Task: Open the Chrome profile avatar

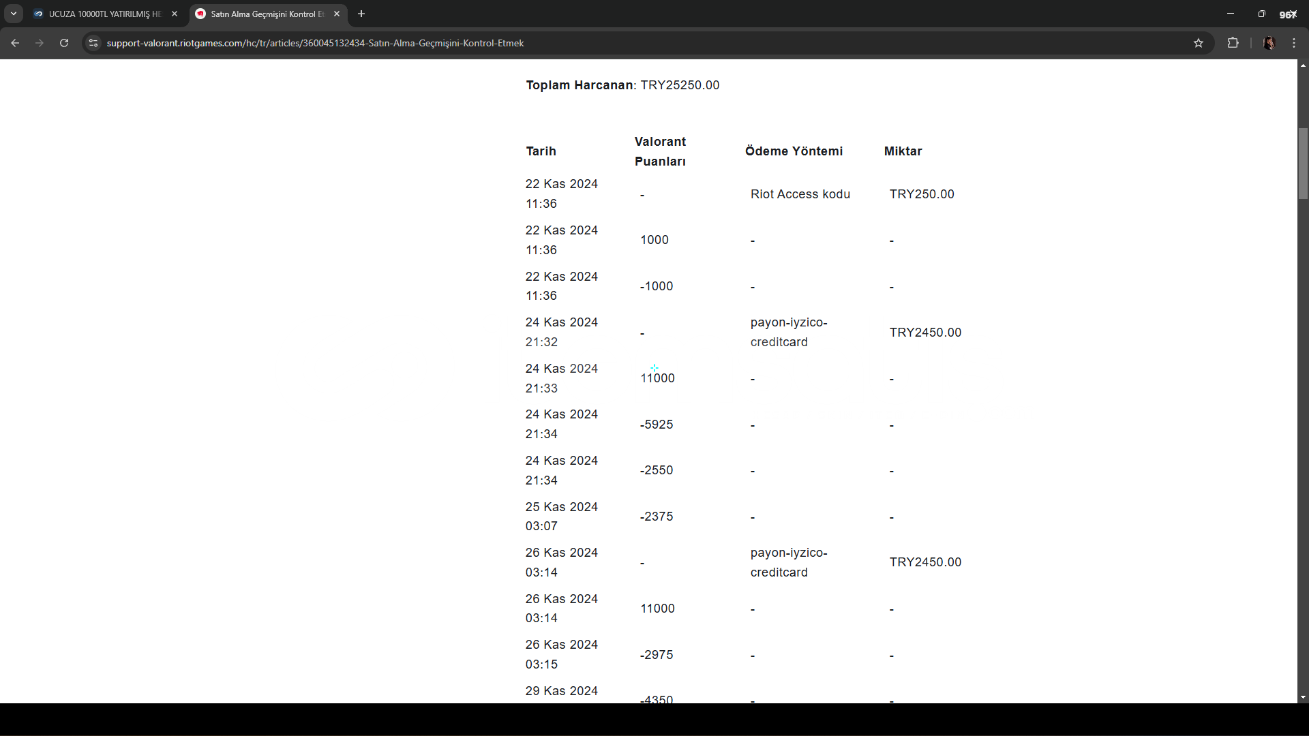Action: point(1269,43)
